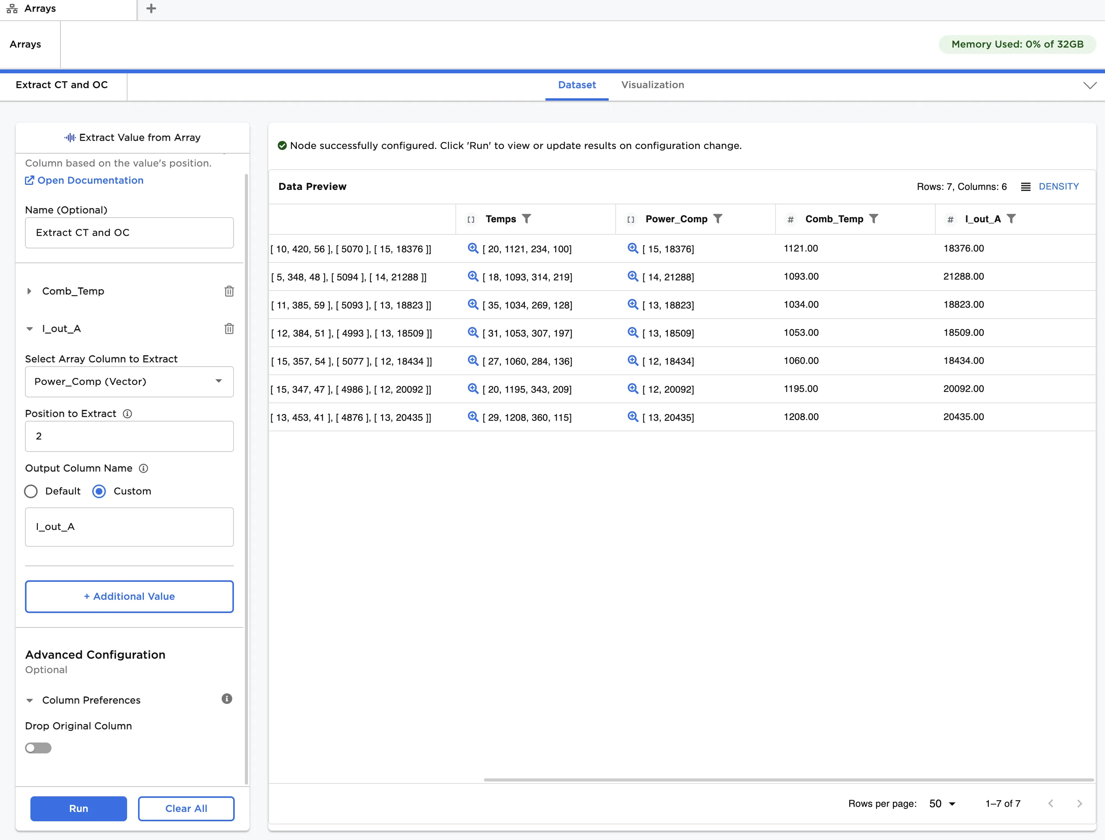Filter the Temps column
The image size is (1105, 840).
click(526, 218)
